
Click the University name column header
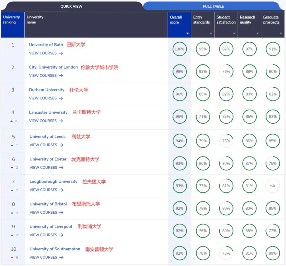[96, 25]
